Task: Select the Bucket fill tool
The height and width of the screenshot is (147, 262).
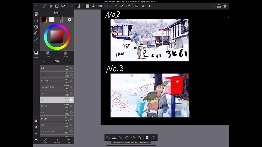Action: click(x=94, y=6)
